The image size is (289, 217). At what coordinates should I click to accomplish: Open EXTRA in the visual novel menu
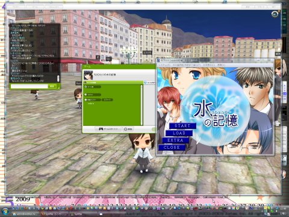pyautogui.click(x=175, y=140)
